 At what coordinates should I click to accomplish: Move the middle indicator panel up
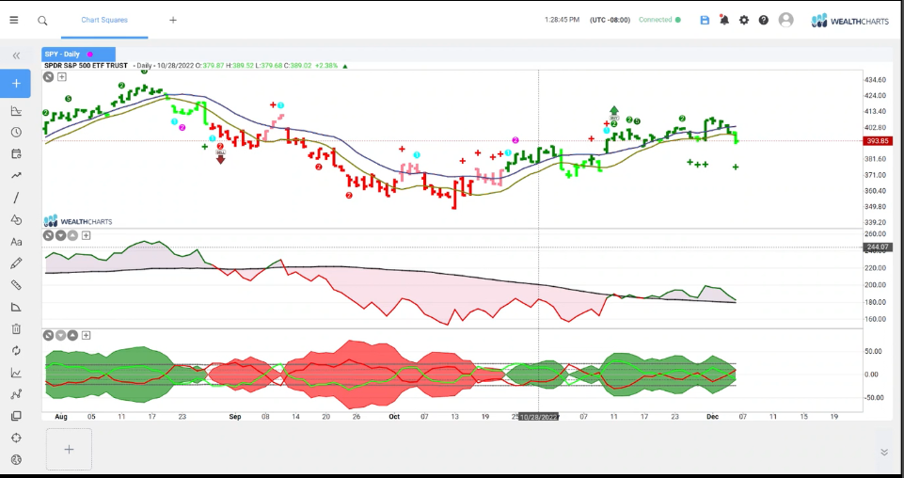point(72,235)
